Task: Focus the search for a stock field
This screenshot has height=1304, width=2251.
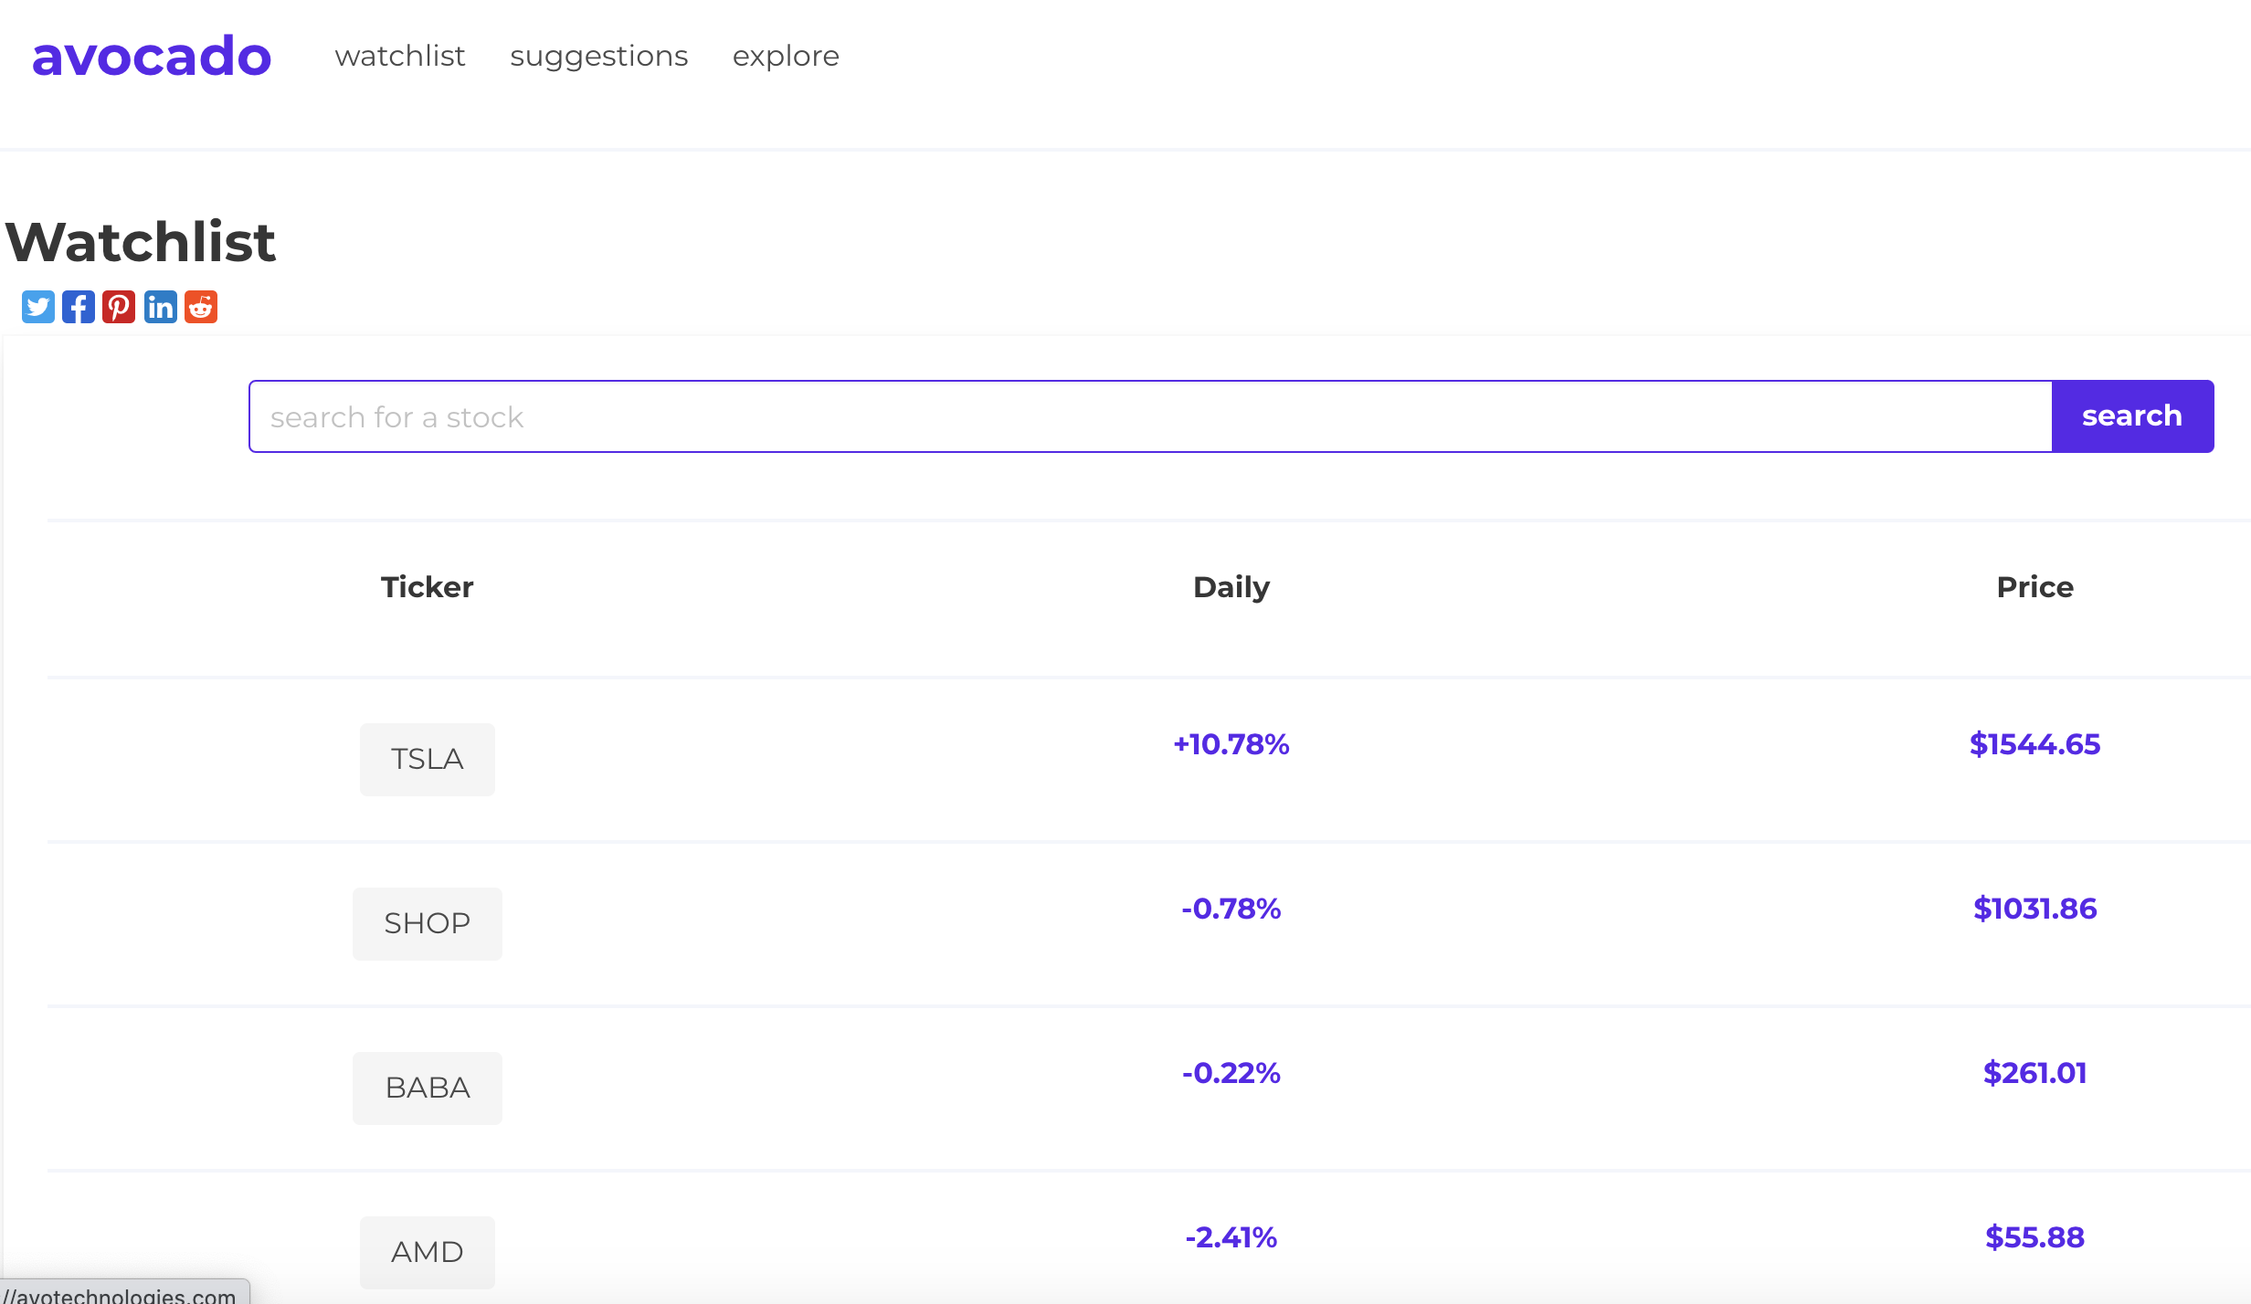Action: coord(1149,416)
